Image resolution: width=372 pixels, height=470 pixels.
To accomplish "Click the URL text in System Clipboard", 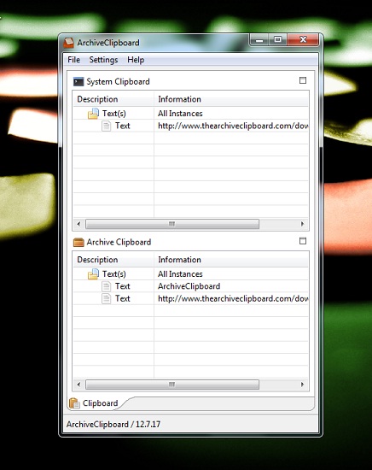I will [x=233, y=126].
